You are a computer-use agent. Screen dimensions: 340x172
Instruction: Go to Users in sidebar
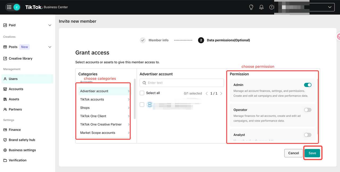tap(27, 79)
